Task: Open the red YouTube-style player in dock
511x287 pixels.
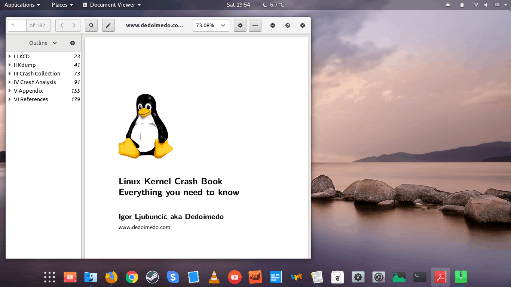Action: [x=235, y=277]
